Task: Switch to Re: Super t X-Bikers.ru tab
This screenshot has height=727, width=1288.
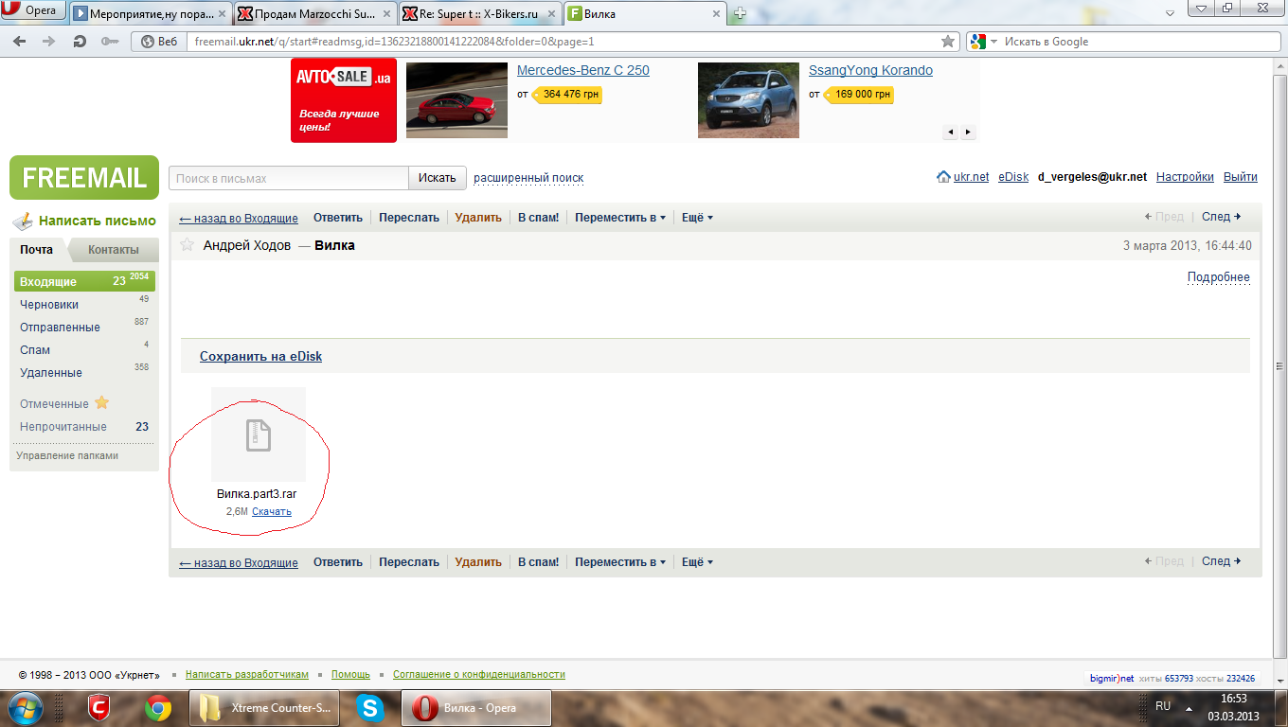Action: (x=480, y=13)
